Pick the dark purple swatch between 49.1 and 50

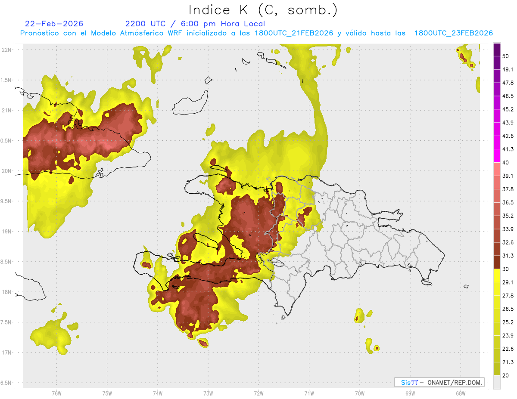pyautogui.click(x=497, y=63)
